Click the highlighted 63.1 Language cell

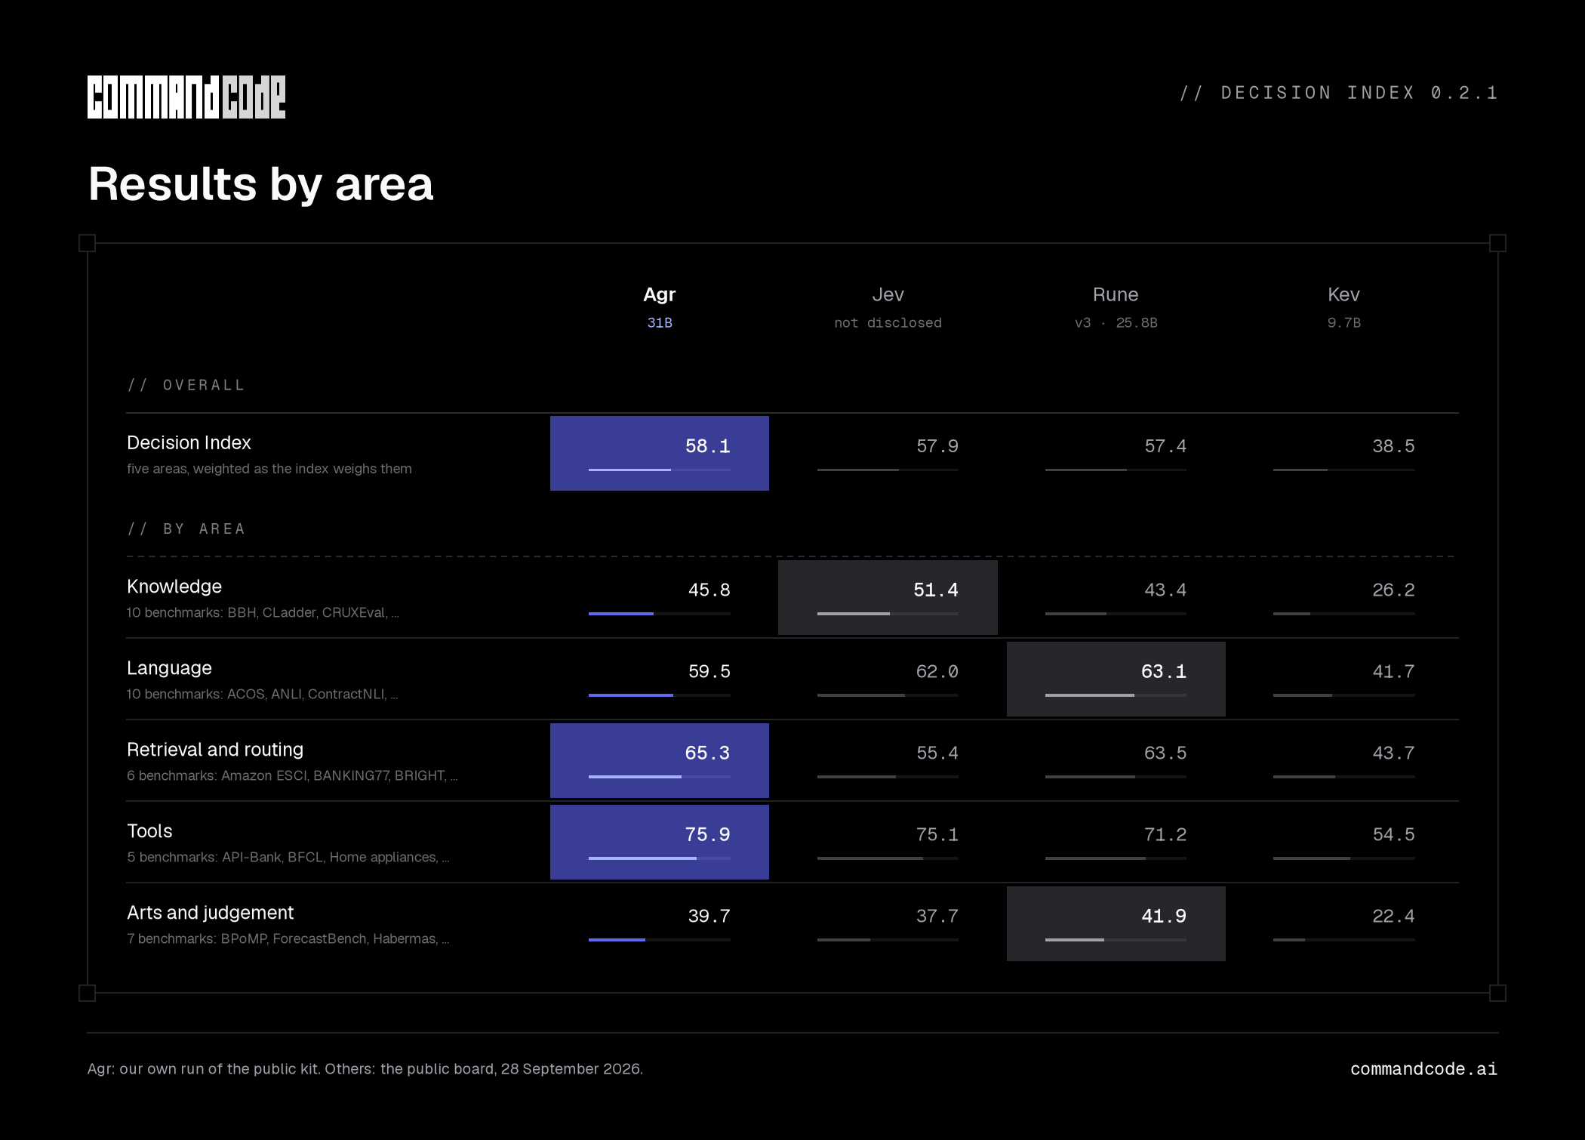(x=1116, y=679)
